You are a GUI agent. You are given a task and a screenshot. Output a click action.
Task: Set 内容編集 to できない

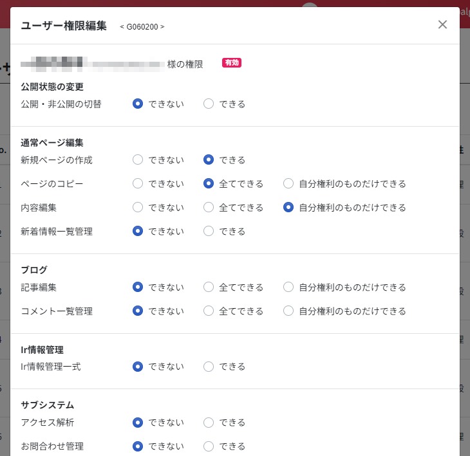pos(138,207)
